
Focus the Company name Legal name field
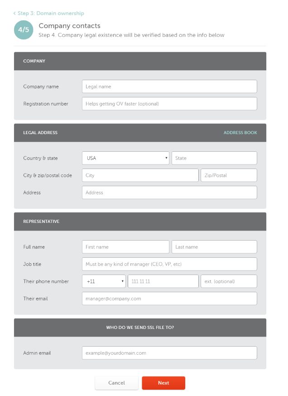169,87
